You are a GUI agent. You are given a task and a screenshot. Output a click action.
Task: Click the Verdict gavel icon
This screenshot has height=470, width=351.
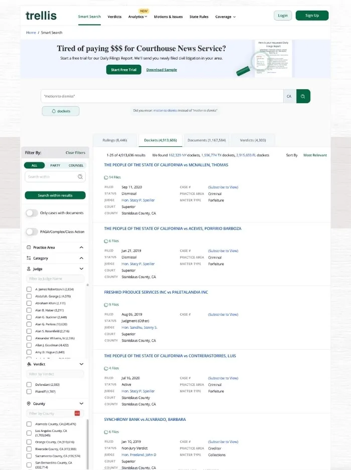click(x=29, y=364)
